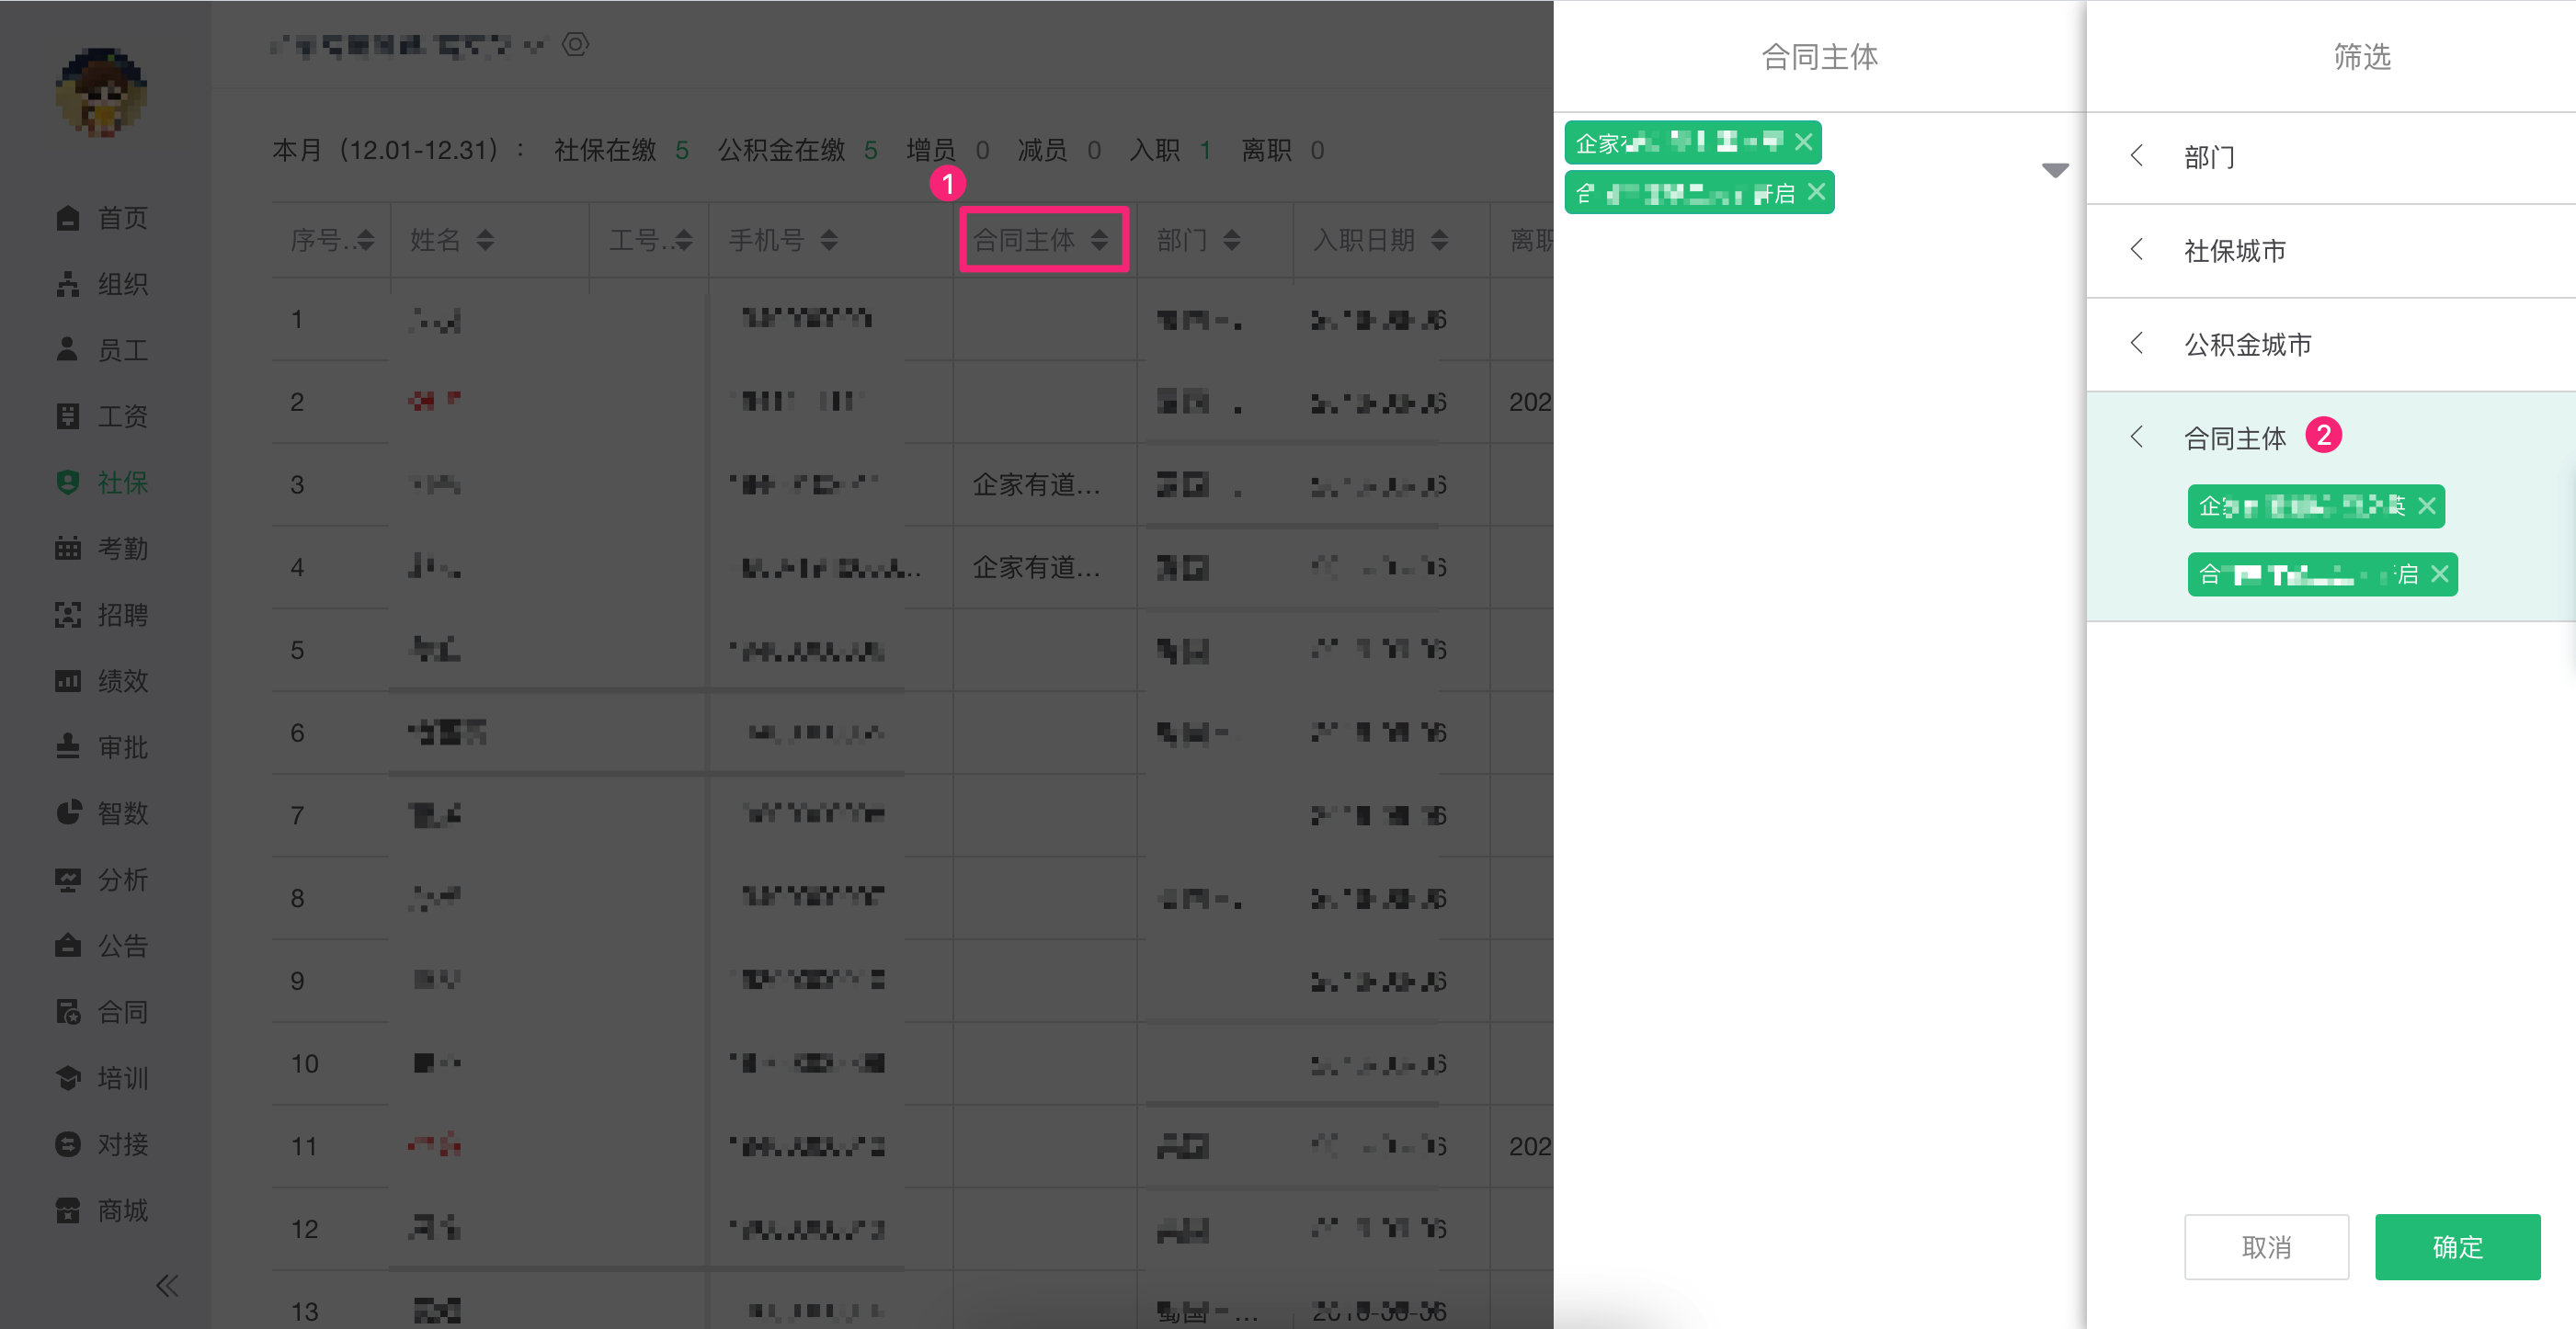This screenshot has height=1329, width=2576.
Task: Collapse the left sidebar with double-arrow
Action: pyautogui.click(x=167, y=1285)
